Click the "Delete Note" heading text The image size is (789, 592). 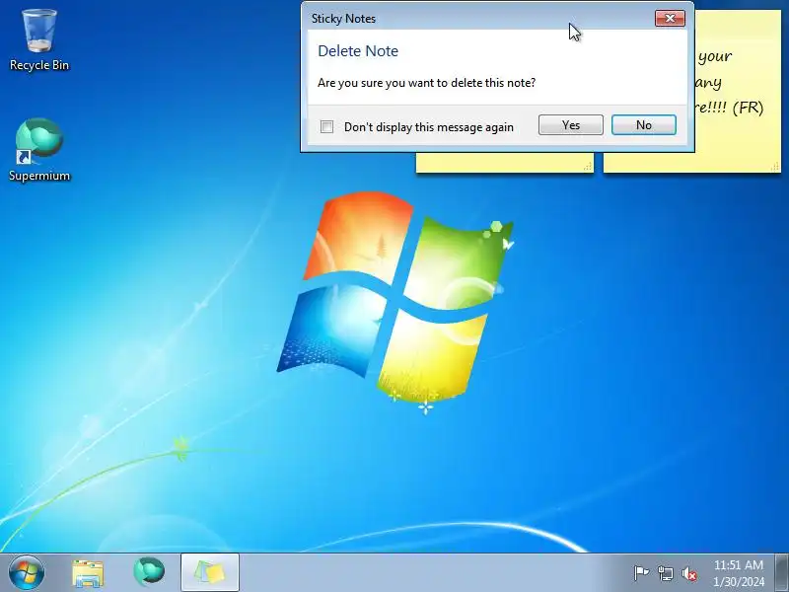point(358,51)
